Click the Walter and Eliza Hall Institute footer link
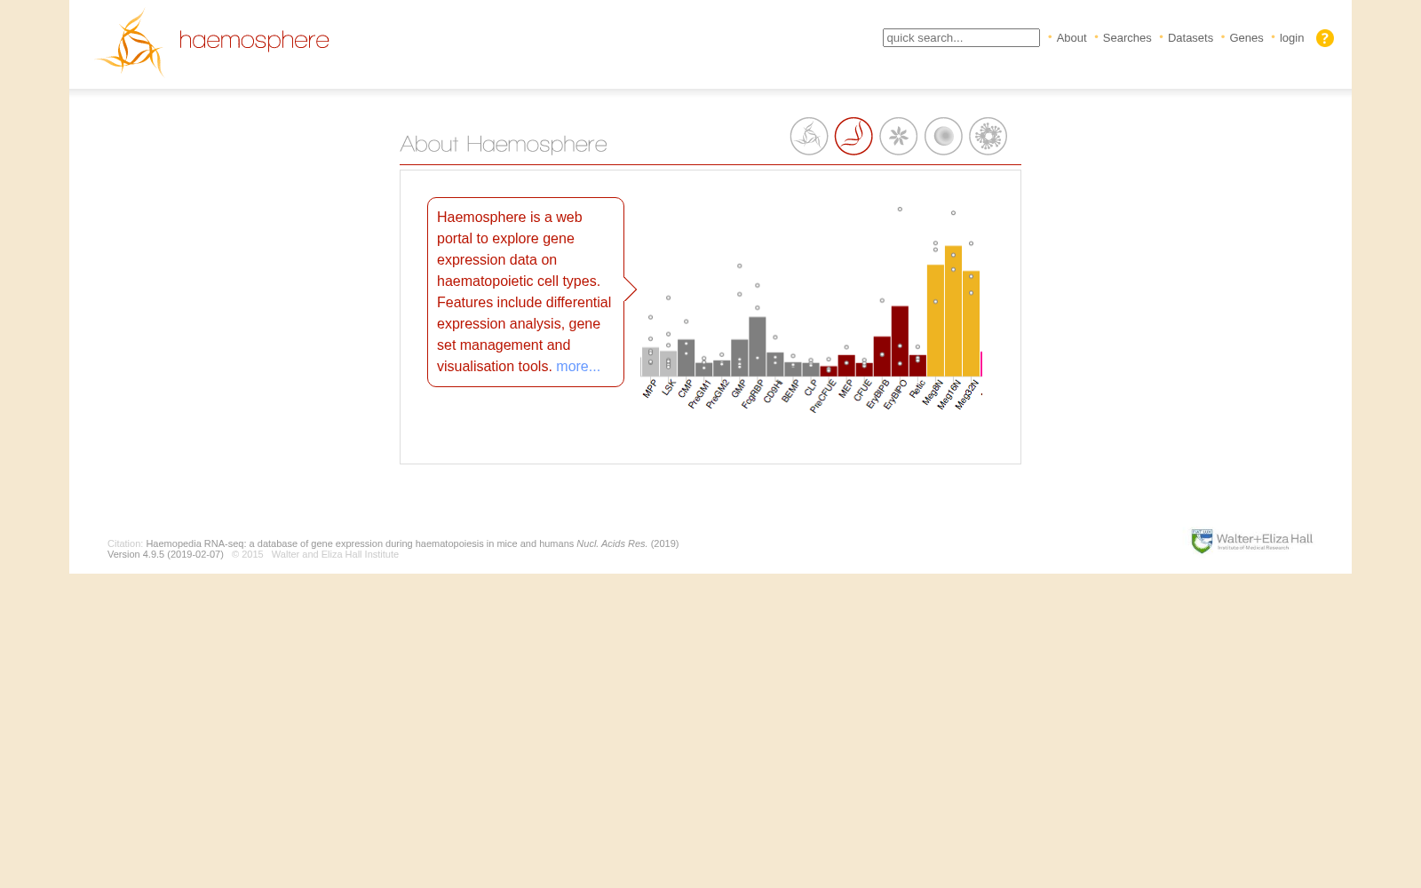Image resolution: width=1421 pixels, height=888 pixels. [335, 554]
